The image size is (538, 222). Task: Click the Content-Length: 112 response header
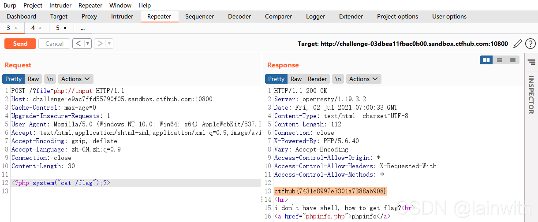click(308, 124)
